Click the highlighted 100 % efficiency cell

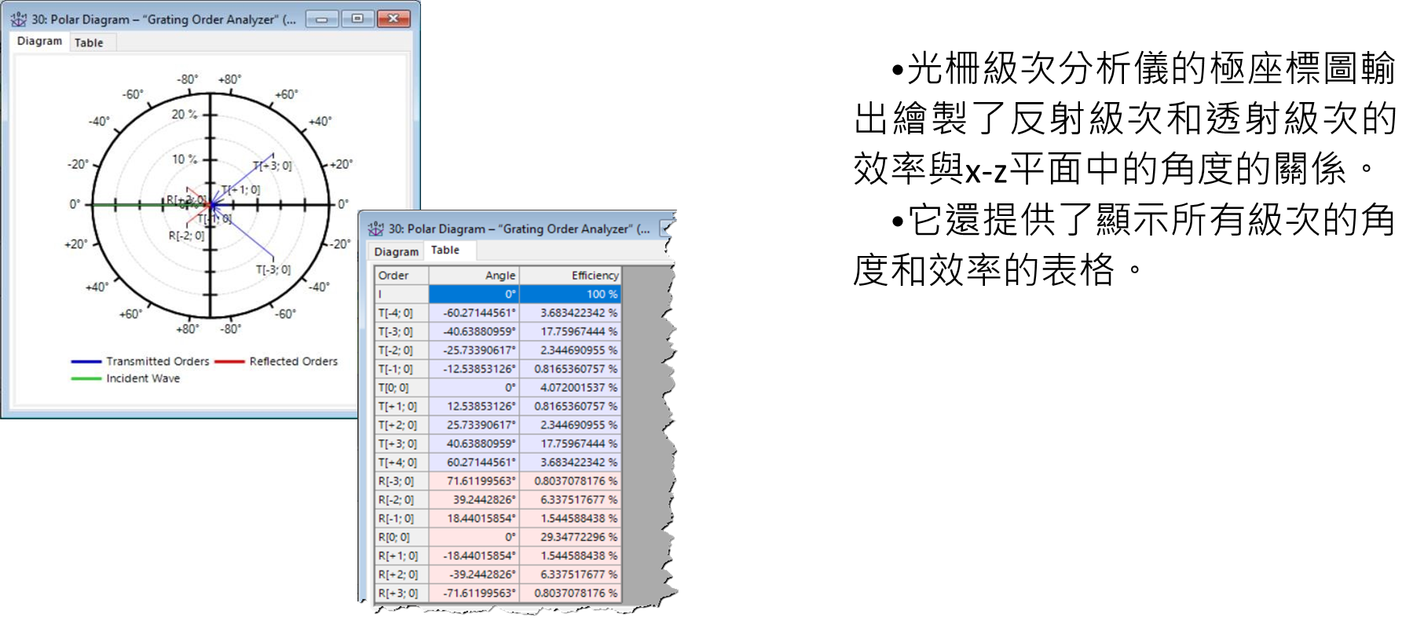pyautogui.click(x=570, y=294)
